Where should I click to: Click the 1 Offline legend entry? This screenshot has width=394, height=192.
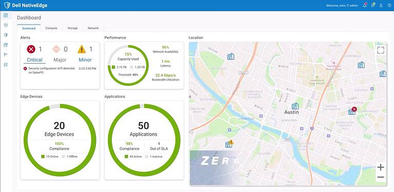(70, 157)
